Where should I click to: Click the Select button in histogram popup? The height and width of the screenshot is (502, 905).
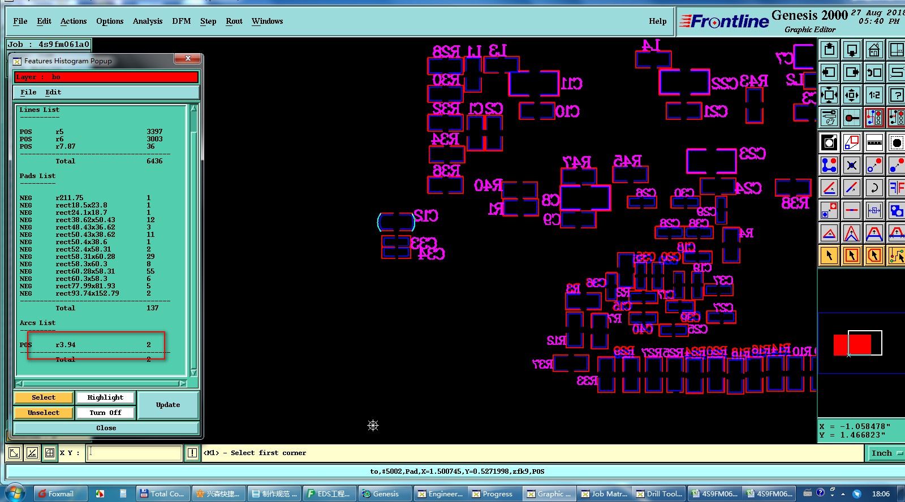[x=44, y=397]
